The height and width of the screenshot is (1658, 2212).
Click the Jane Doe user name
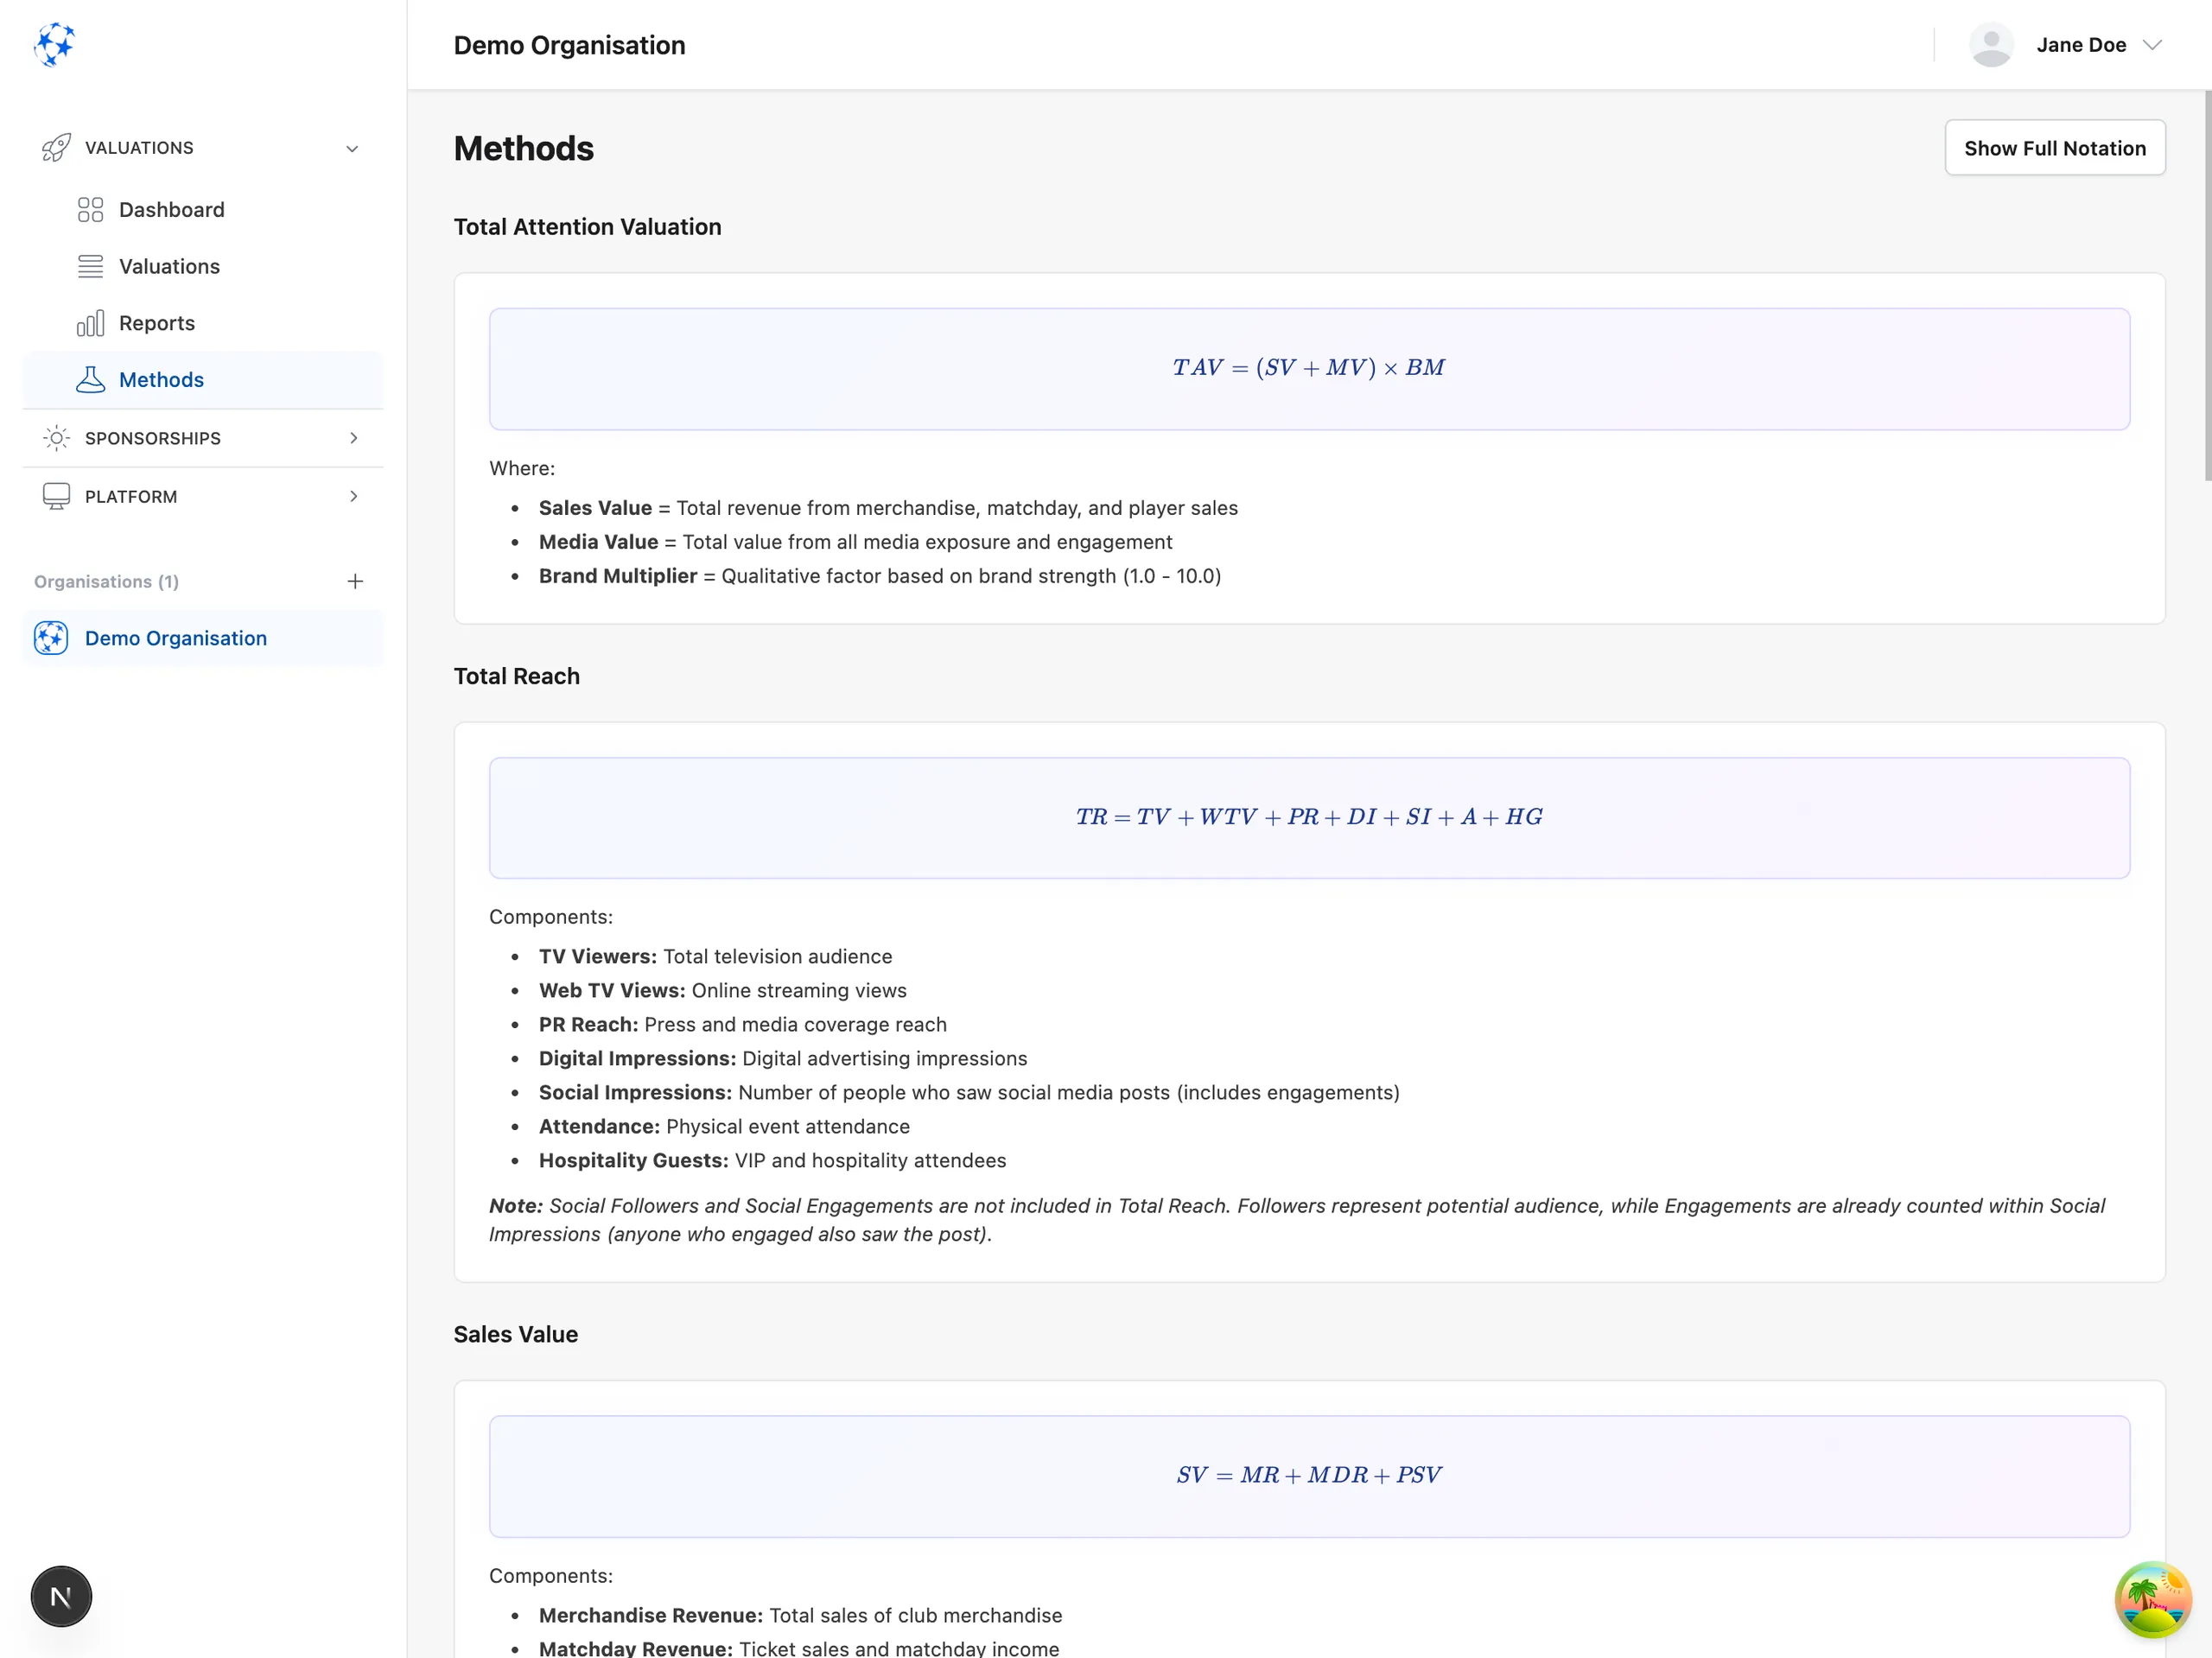click(2081, 45)
